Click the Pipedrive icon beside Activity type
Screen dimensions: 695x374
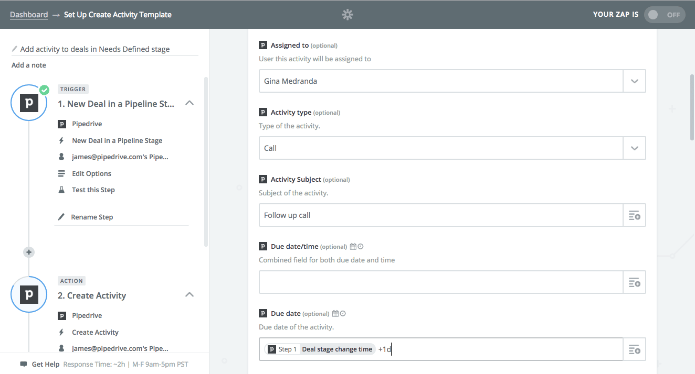pos(263,113)
